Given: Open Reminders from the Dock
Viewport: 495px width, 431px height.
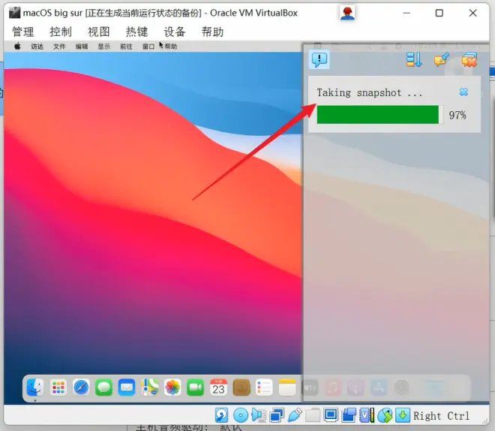Looking at the screenshot, I should pyautogui.click(x=264, y=387).
